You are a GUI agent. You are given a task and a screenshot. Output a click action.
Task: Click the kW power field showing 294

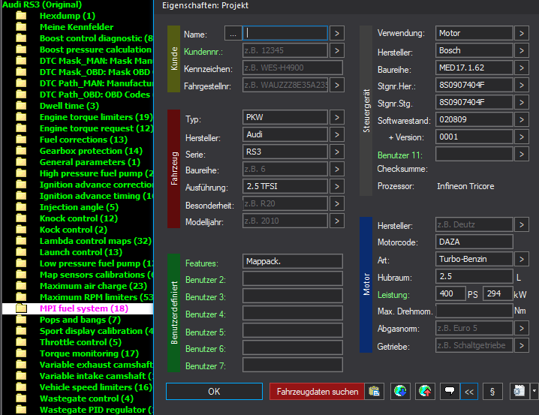[x=498, y=293]
